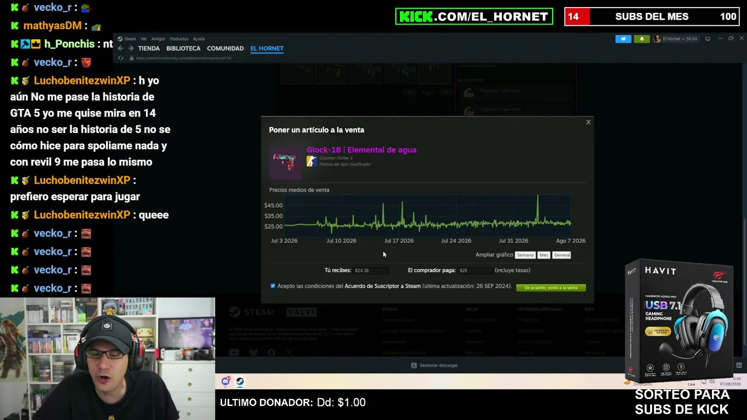Zoom graph to General view

[562, 255]
